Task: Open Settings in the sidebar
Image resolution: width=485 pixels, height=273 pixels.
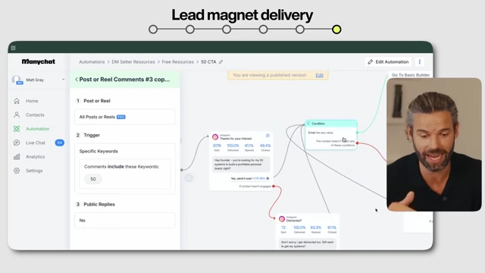Action: pos(34,171)
